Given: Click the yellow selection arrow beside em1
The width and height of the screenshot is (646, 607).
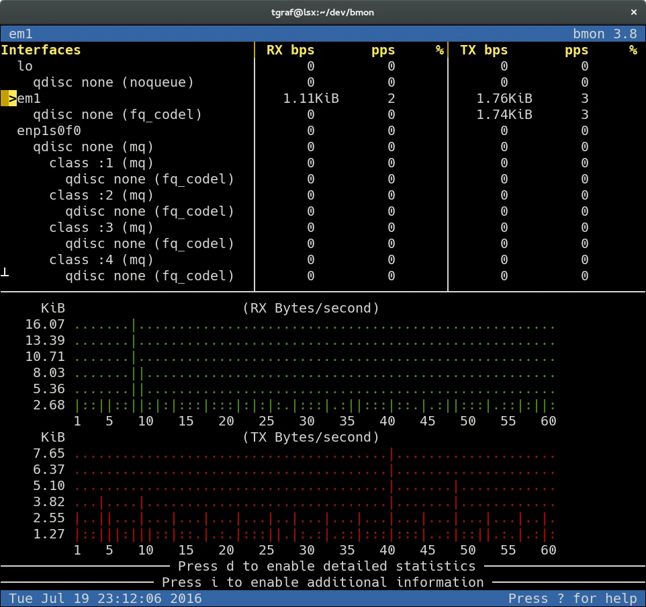Looking at the screenshot, I should (x=9, y=99).
